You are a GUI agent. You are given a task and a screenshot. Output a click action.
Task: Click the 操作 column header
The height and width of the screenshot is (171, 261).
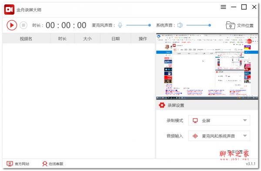143,39
